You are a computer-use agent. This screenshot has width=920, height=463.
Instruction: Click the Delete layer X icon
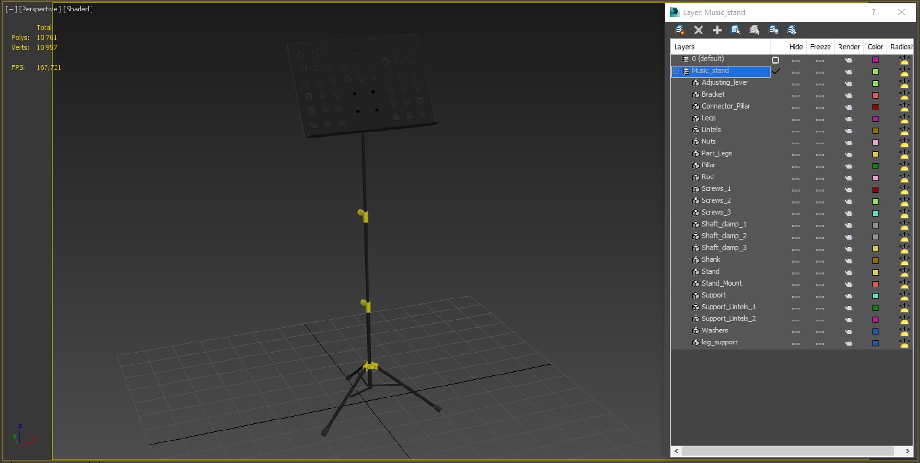pos(699,30)
